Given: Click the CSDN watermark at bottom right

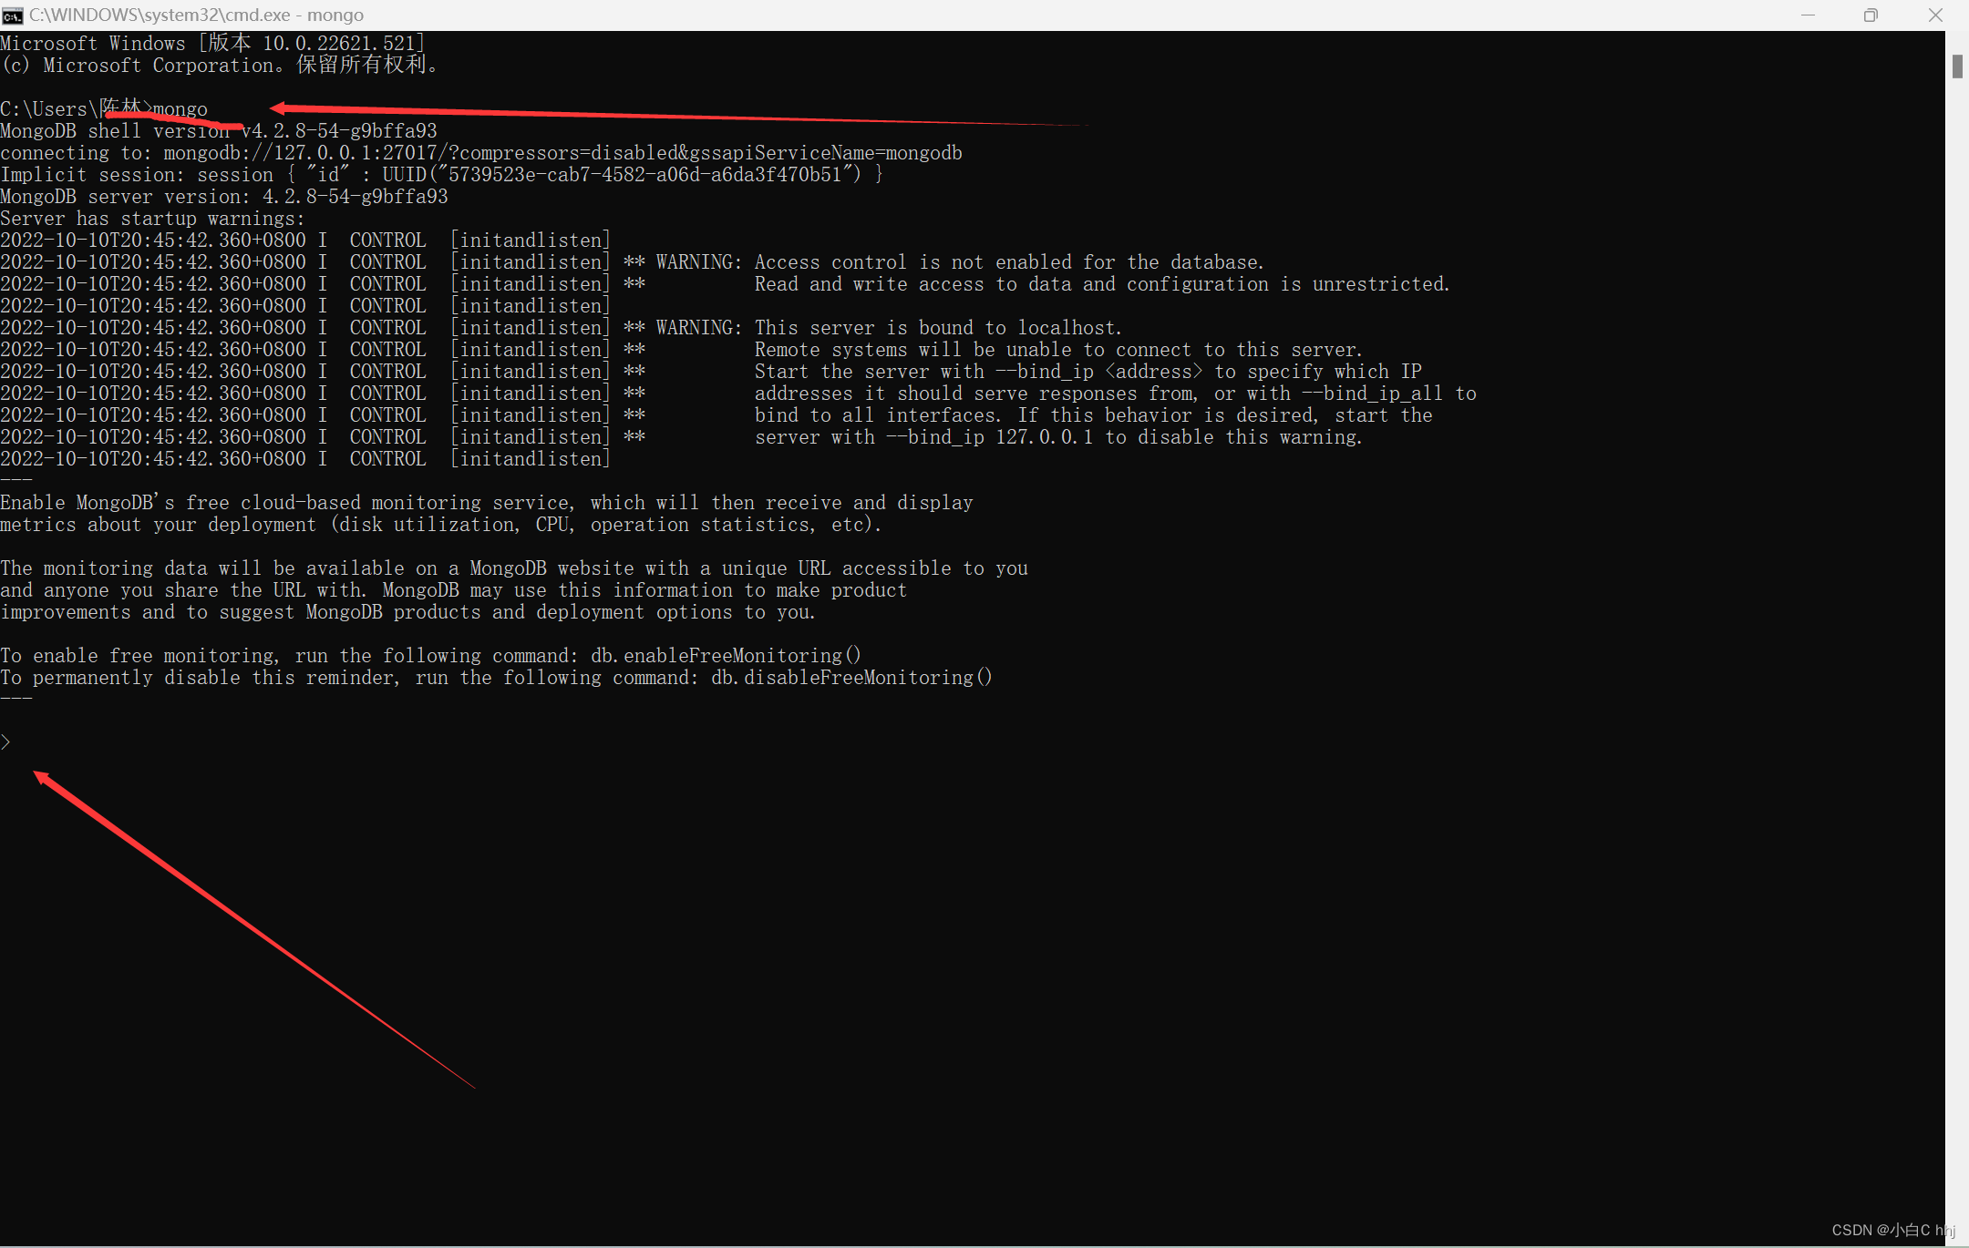Looking at the screenshot, I should pyautogui.click(x=1892, y=1230).
